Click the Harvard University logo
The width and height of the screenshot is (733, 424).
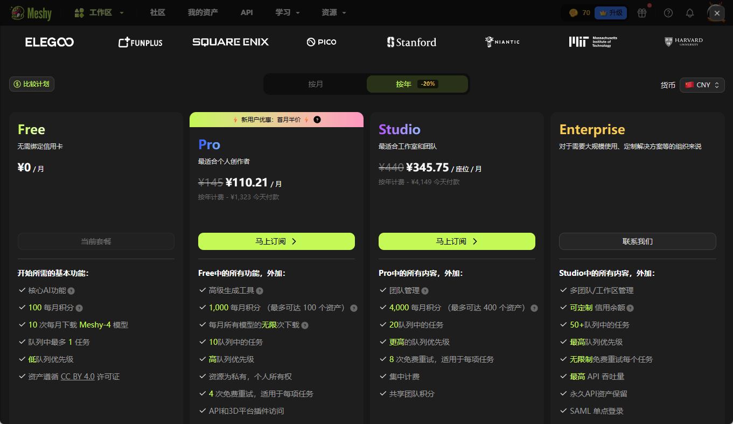[x=683, y=41]
